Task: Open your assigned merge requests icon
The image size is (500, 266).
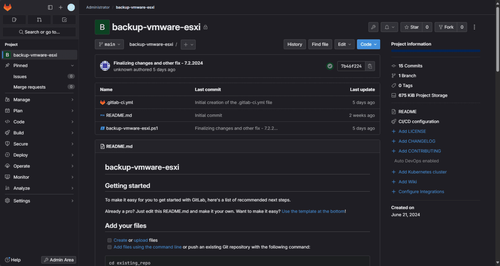Action: [x=39, y=19]
